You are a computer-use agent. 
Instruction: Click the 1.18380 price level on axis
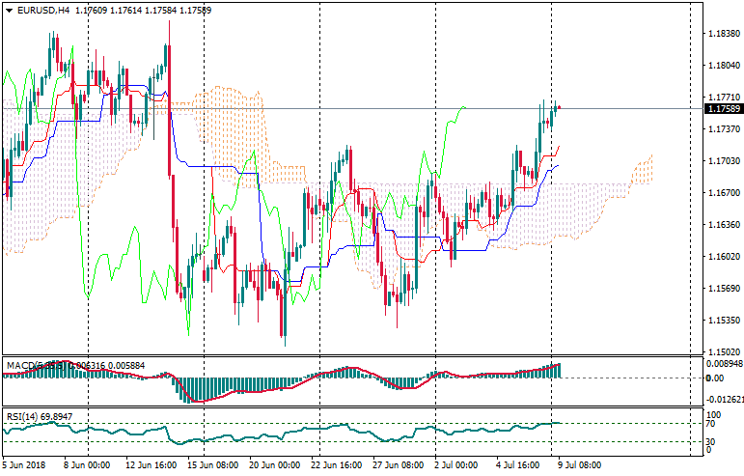(717, 34)
